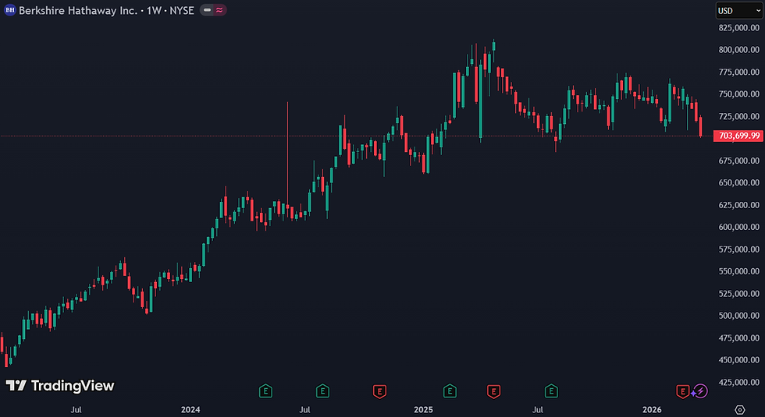Click the red earnings marker between 2025 and Jul 2025
Screen dimensions: 765x417
coord(493,390)
